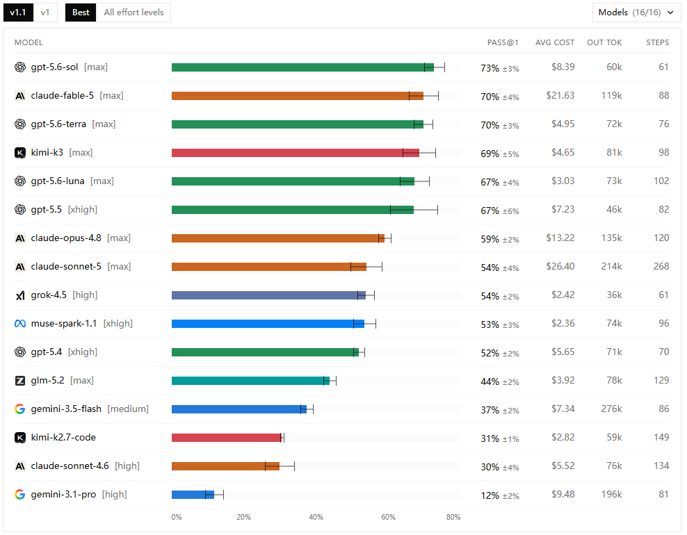Screen dimensions: 687x535
Task: Click the xAI logo next to grok-4.5
Action: click(x=20, y=295)
